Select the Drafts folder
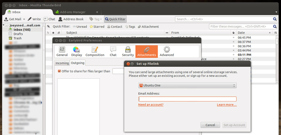This screenshot has width=281, height=135. [x=18, y=34]
